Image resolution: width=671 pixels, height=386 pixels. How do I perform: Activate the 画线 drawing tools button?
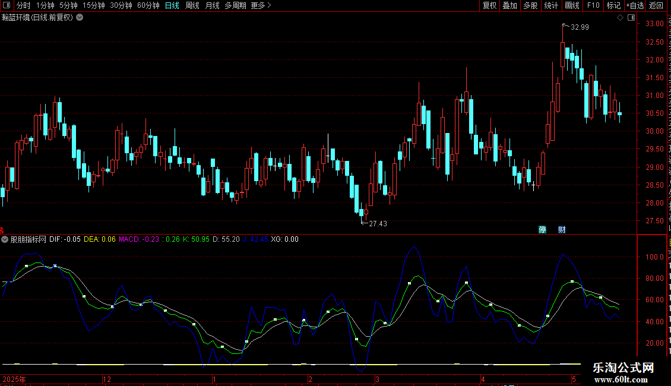tap(572, 5)
